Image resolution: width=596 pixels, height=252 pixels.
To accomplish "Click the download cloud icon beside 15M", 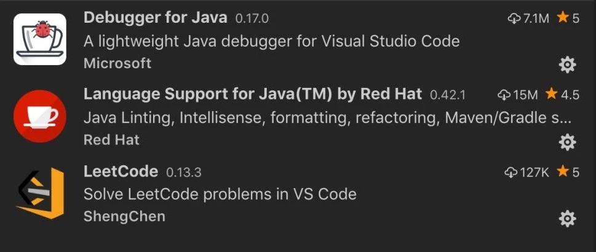I will (504, 95).
